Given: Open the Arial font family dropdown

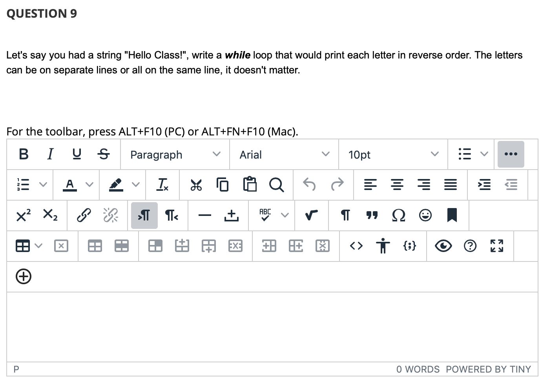Looking at the screenshot, I should tap(284, 154).
